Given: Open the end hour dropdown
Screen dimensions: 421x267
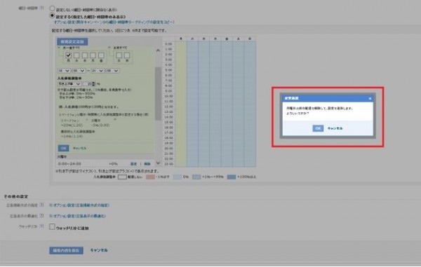Looking at the screenshot, I should tap(98, 71).
